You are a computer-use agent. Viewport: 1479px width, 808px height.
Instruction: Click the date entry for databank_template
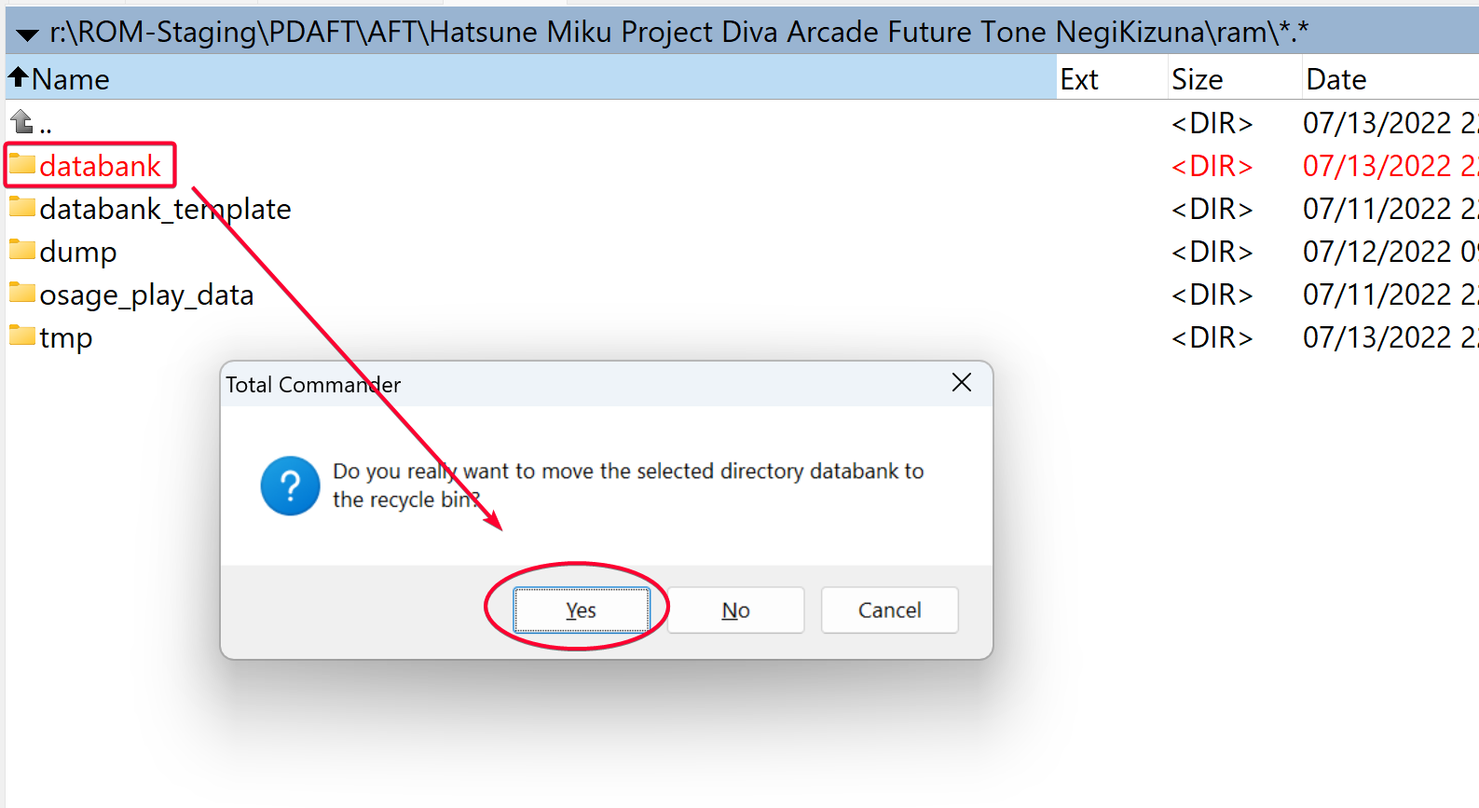[x=1389, y=209]
